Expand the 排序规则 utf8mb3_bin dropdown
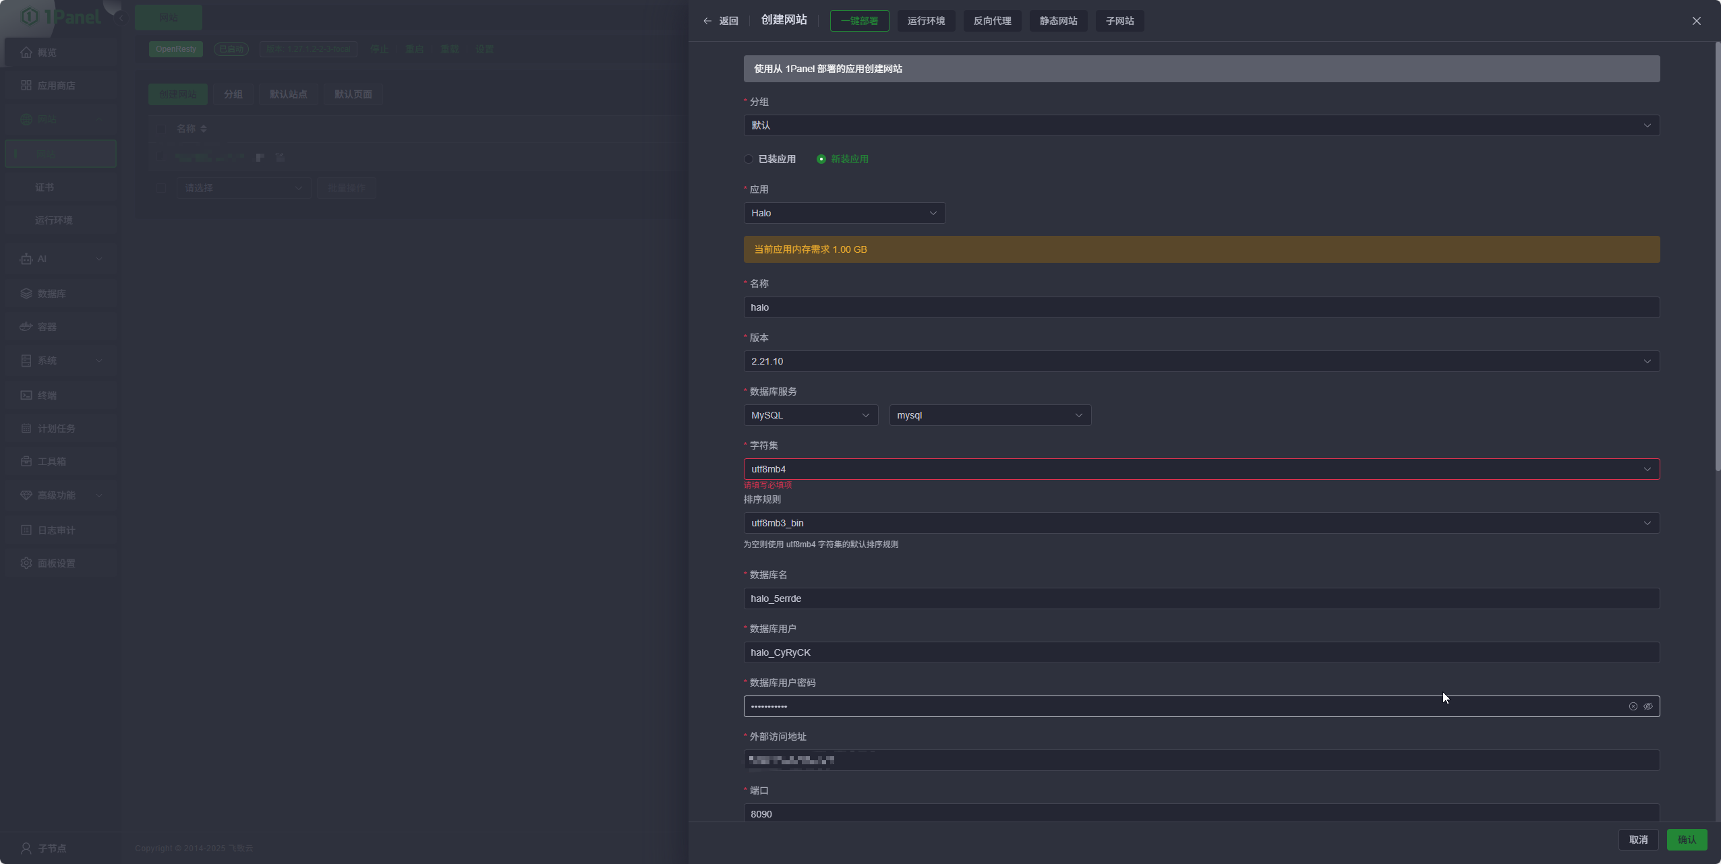 point(1200,523)
